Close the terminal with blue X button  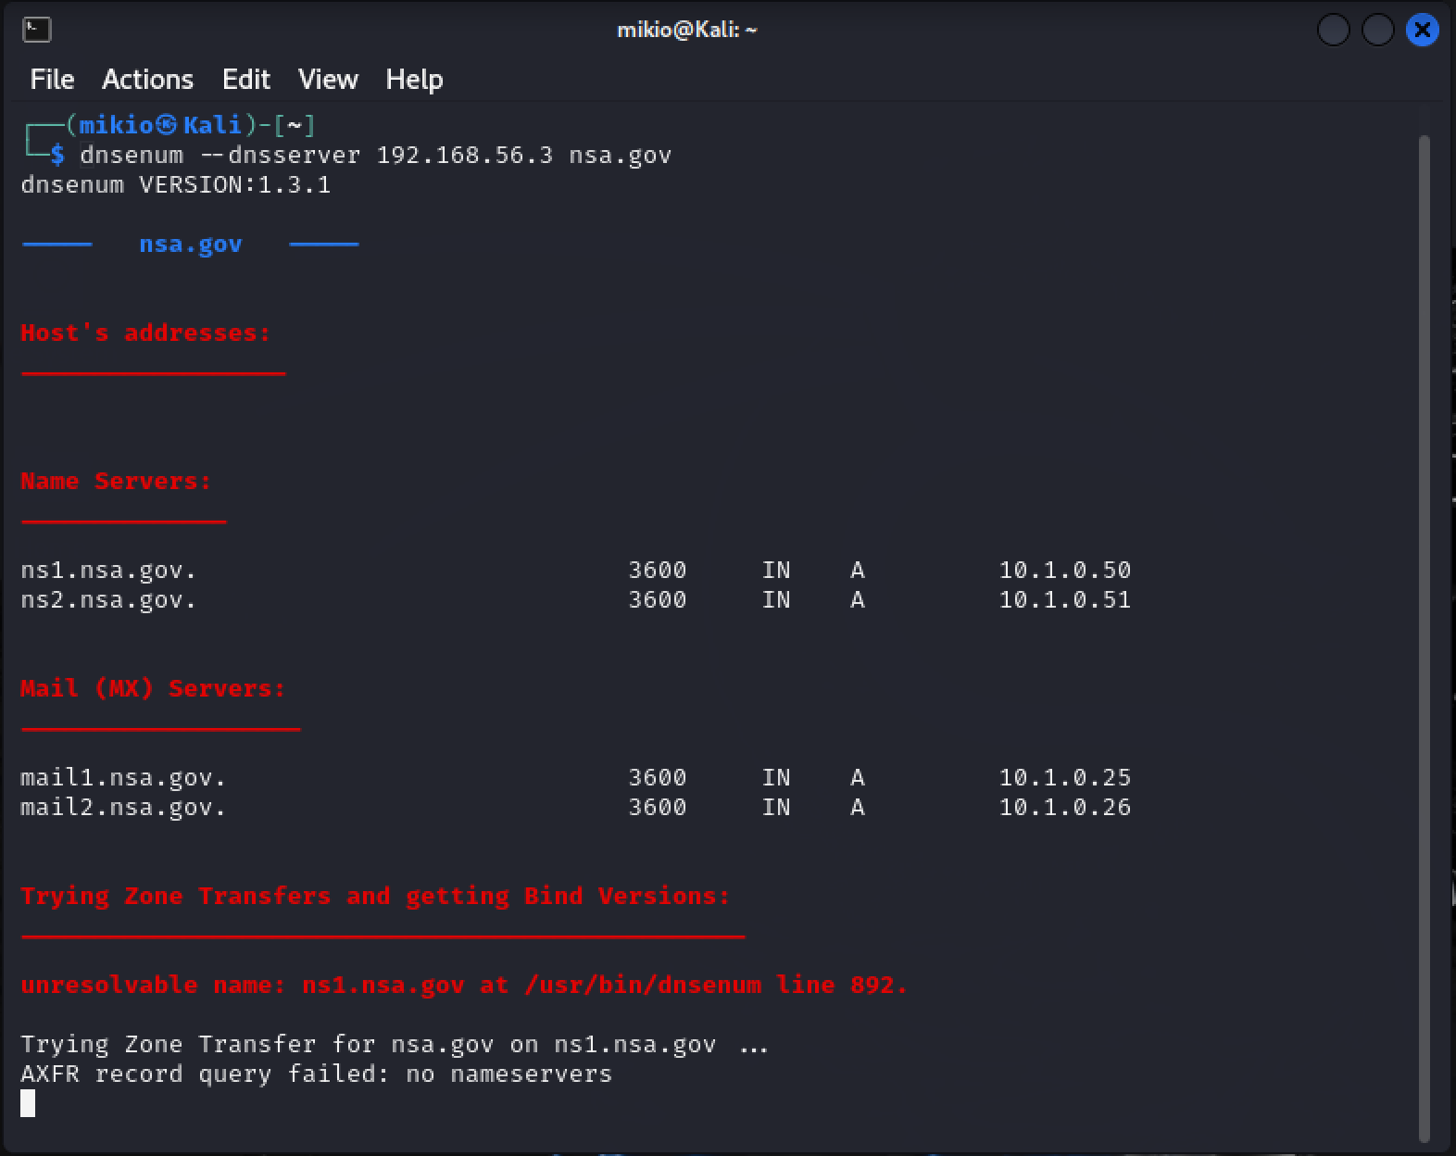[x=1422, y=31]
